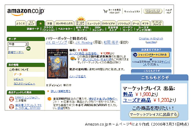Open カスタマーレビュー in sidebar

pos(24,84)
